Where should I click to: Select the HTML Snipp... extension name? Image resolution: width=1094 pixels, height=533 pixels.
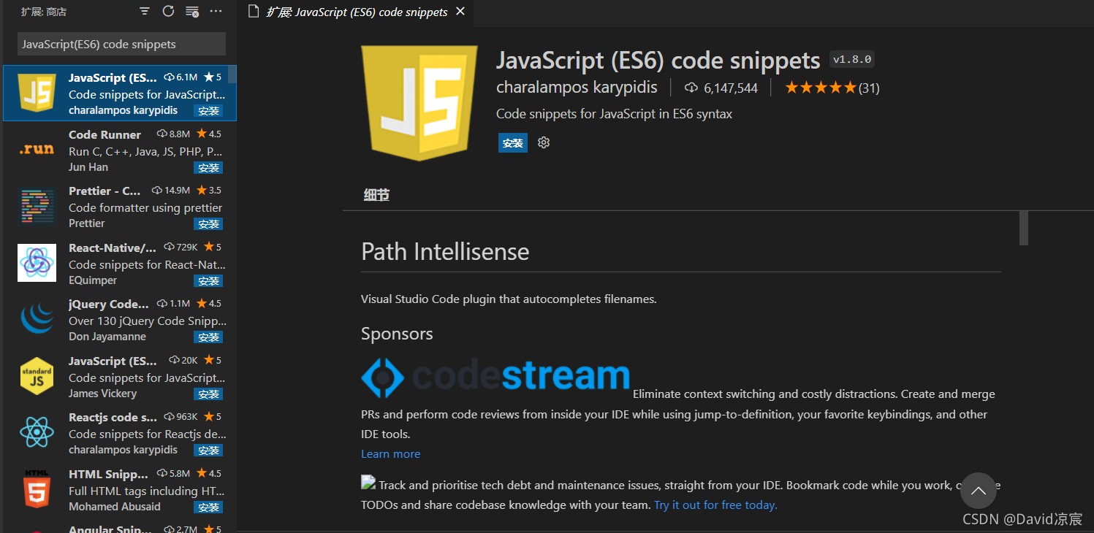109,474
